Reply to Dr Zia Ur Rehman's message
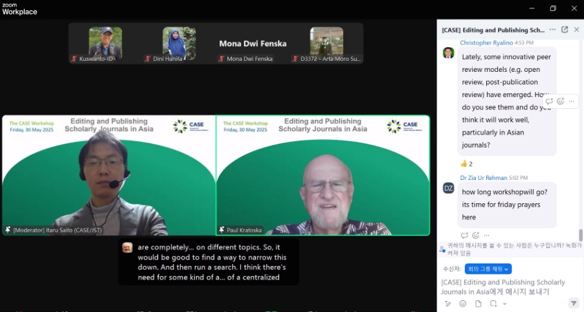The width and height of the screenshot is (584, 312). coord(464,235)
